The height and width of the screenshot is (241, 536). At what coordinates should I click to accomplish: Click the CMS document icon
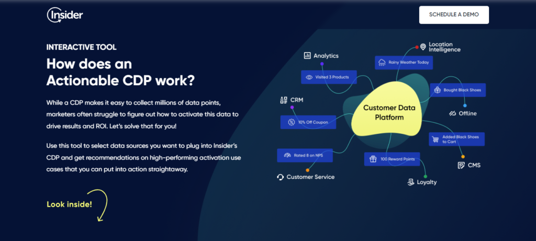point(461,165)
